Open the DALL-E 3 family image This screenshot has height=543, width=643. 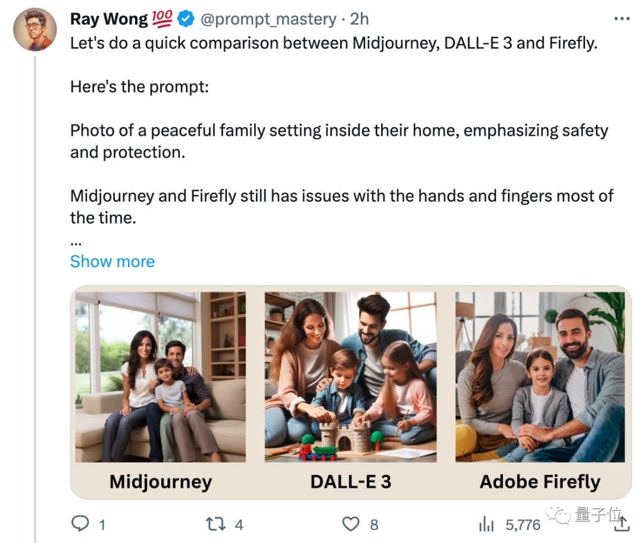point(351,376)
